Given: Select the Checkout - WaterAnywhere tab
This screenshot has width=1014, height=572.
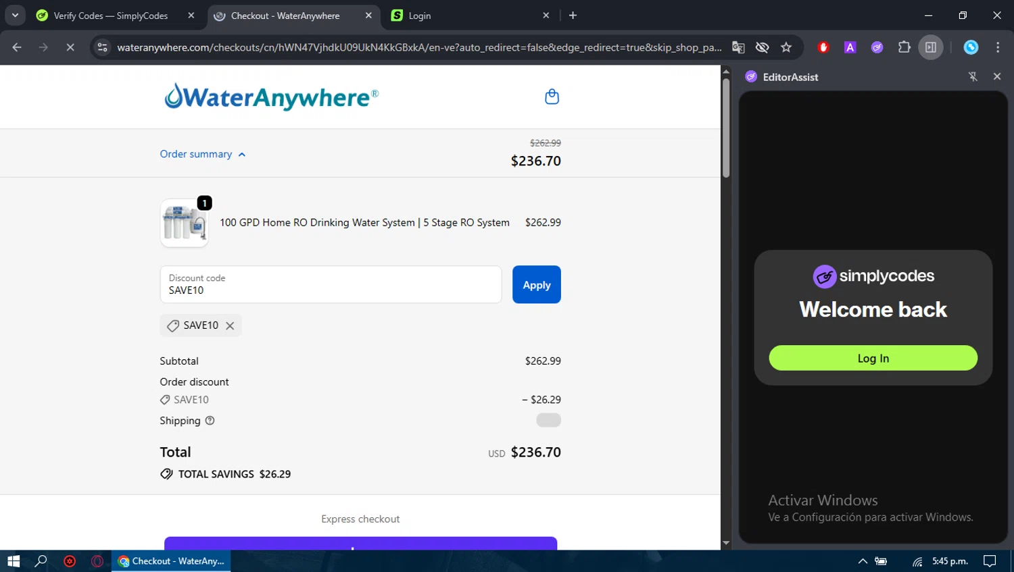Looking at the screenshot, I should [x=285, y=16].
